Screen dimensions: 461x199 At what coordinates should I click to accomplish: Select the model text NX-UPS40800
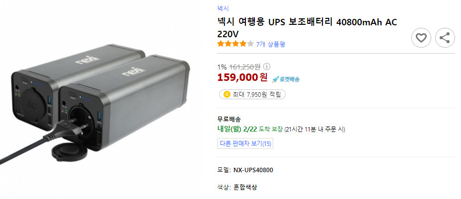253,170
